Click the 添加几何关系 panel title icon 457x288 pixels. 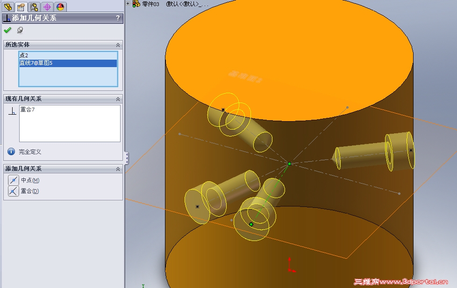(7, 18)
